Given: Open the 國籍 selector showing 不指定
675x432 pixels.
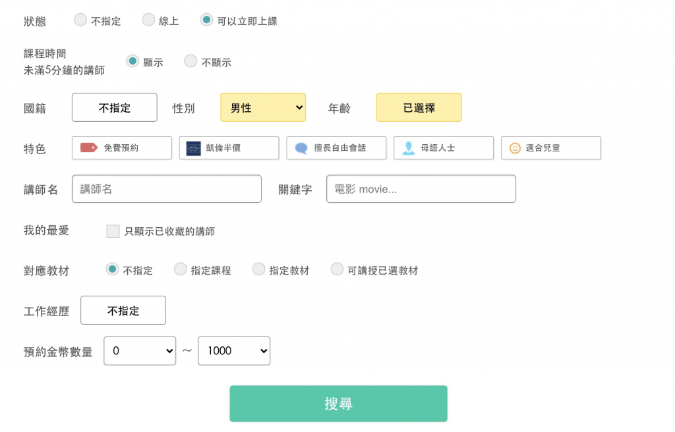Looking at the screenshot, I should tap(115, 107).
